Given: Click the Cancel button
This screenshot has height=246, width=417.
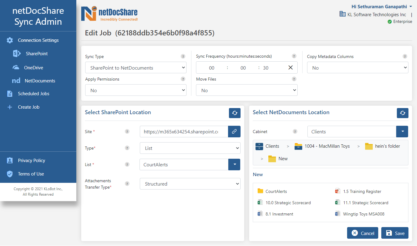Looking at the screenshot, I should [x=363, y=233].
